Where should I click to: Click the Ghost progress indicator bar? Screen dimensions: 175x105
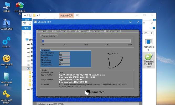click(x=86, y=41)
